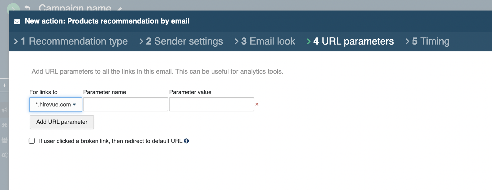Expand the green sidebar chevron button
The width and height of the screenshot is (492, 190).
(x=13, y=7)
